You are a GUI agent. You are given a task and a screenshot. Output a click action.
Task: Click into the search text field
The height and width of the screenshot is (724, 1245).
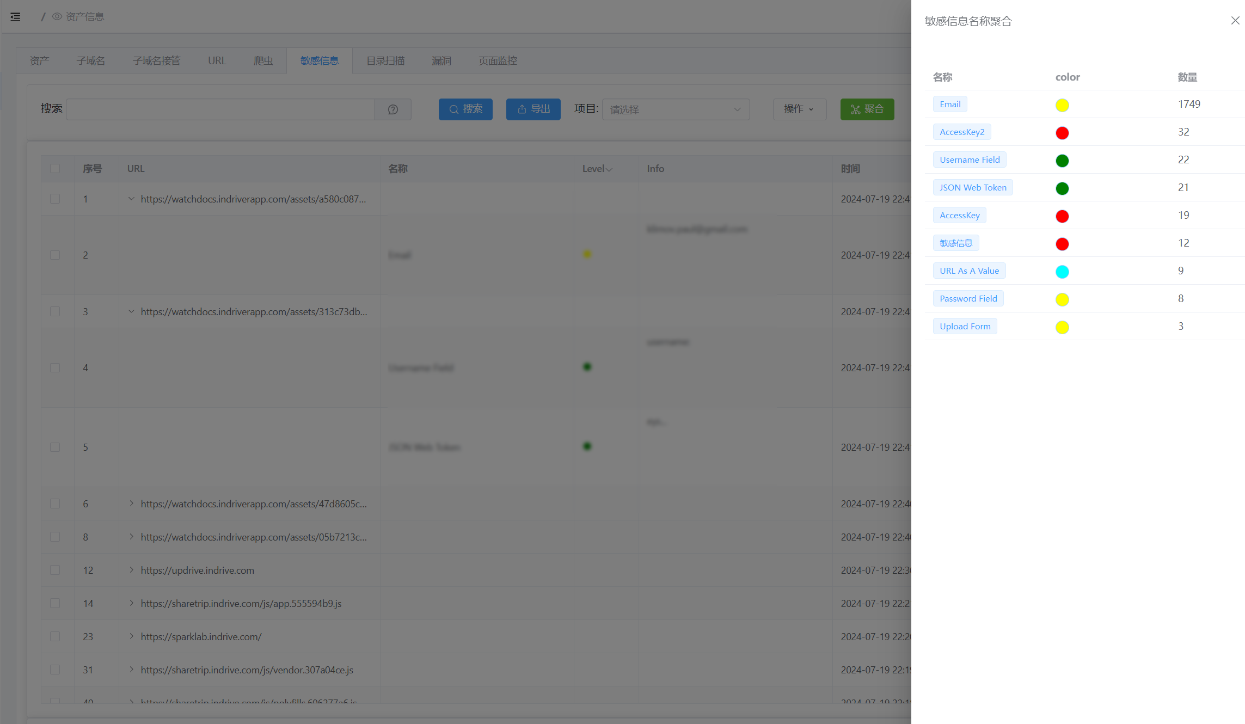[220, 109]
